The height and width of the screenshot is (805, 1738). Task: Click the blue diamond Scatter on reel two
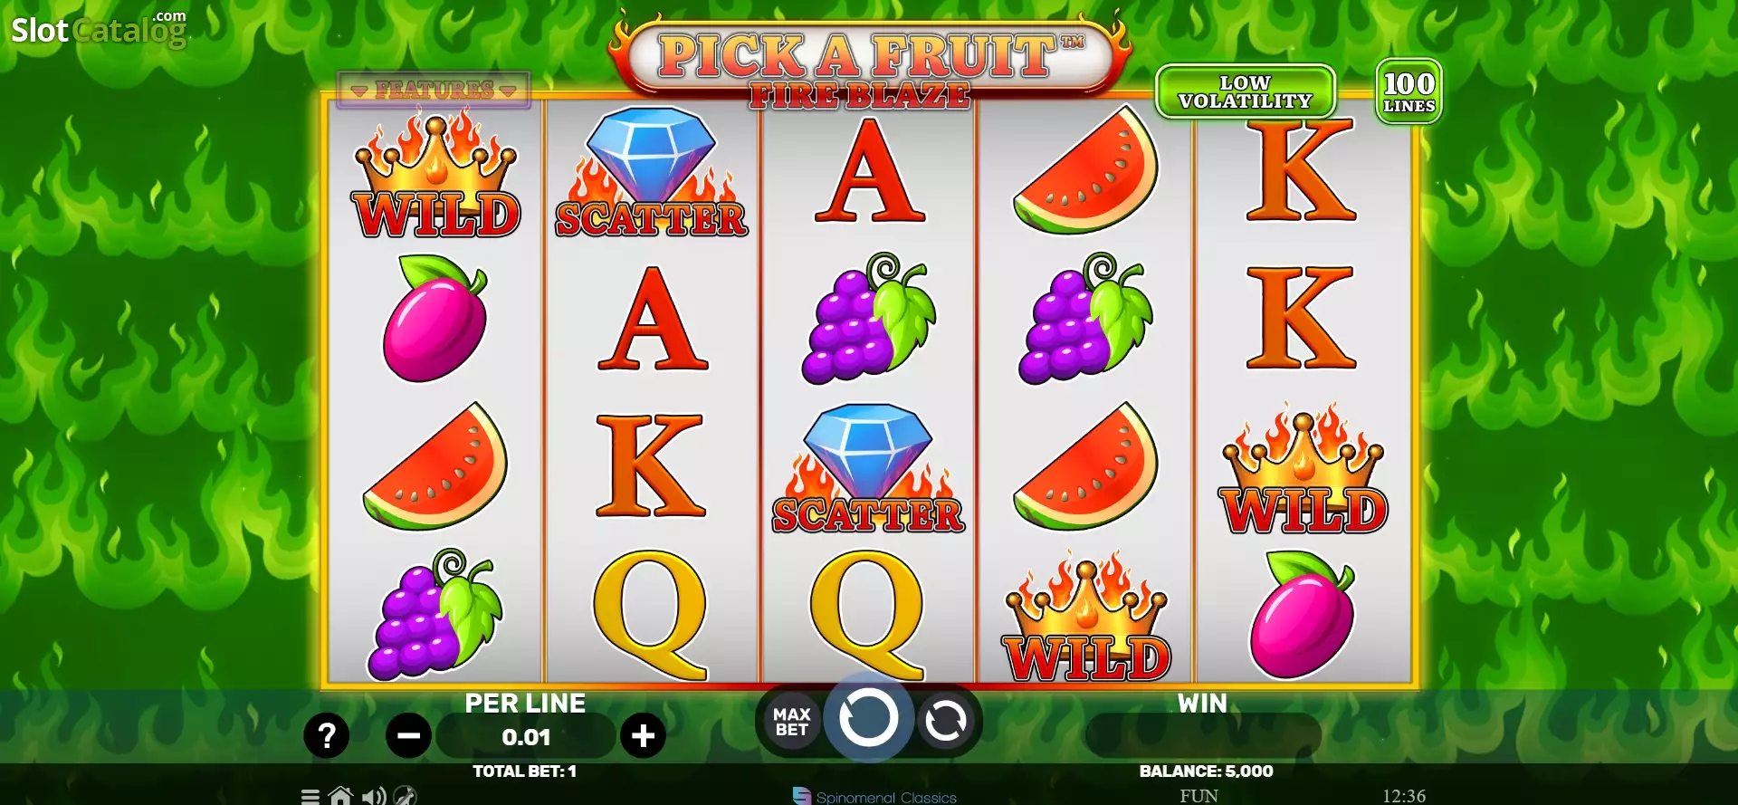point(652,173)
